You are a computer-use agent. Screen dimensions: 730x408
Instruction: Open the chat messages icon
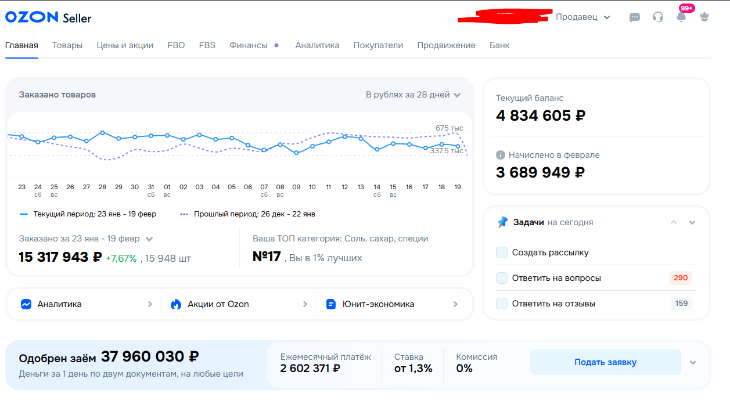tap(635, 17)
